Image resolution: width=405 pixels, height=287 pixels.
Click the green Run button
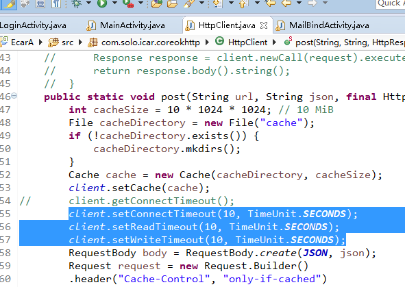102,3
